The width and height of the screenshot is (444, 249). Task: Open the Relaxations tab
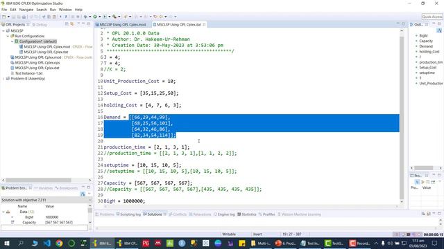pos(200,214)
